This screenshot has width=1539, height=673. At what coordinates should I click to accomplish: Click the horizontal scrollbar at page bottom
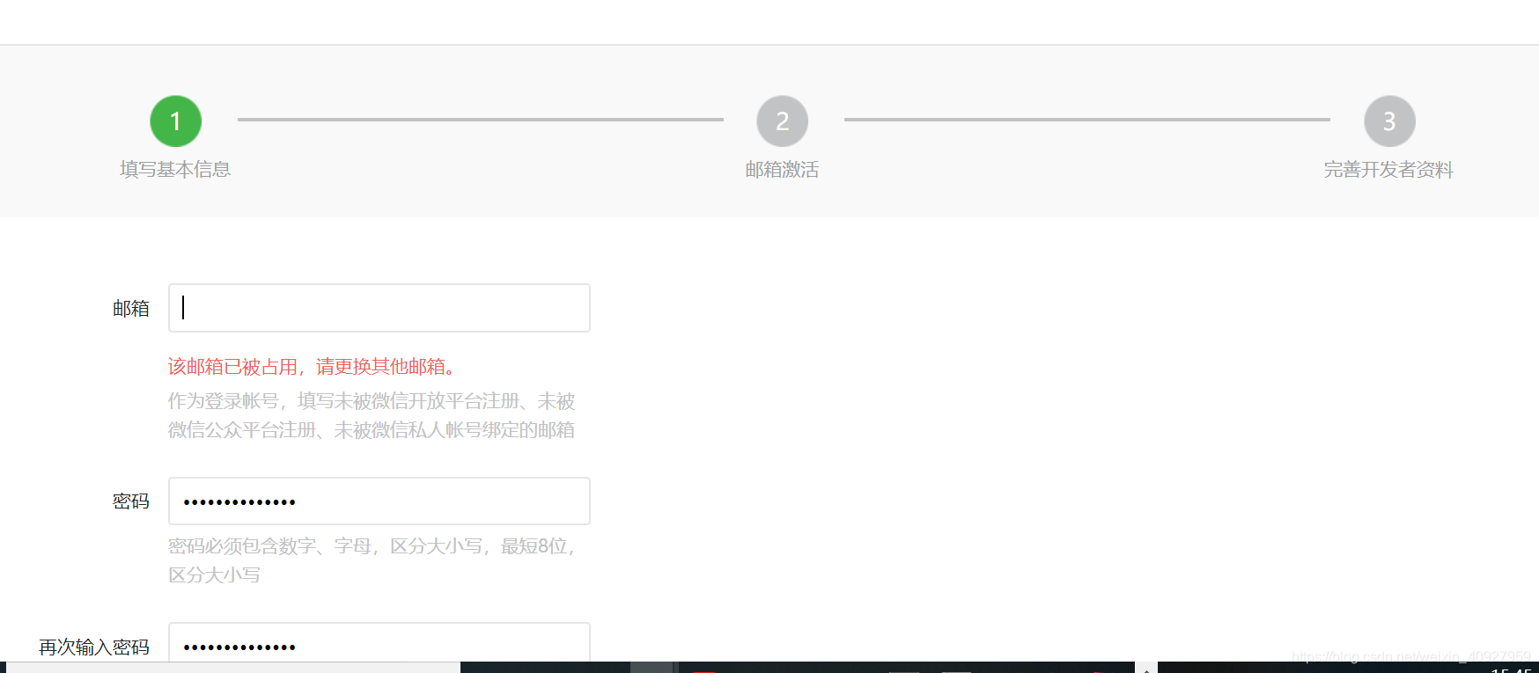tap(233, 668)
